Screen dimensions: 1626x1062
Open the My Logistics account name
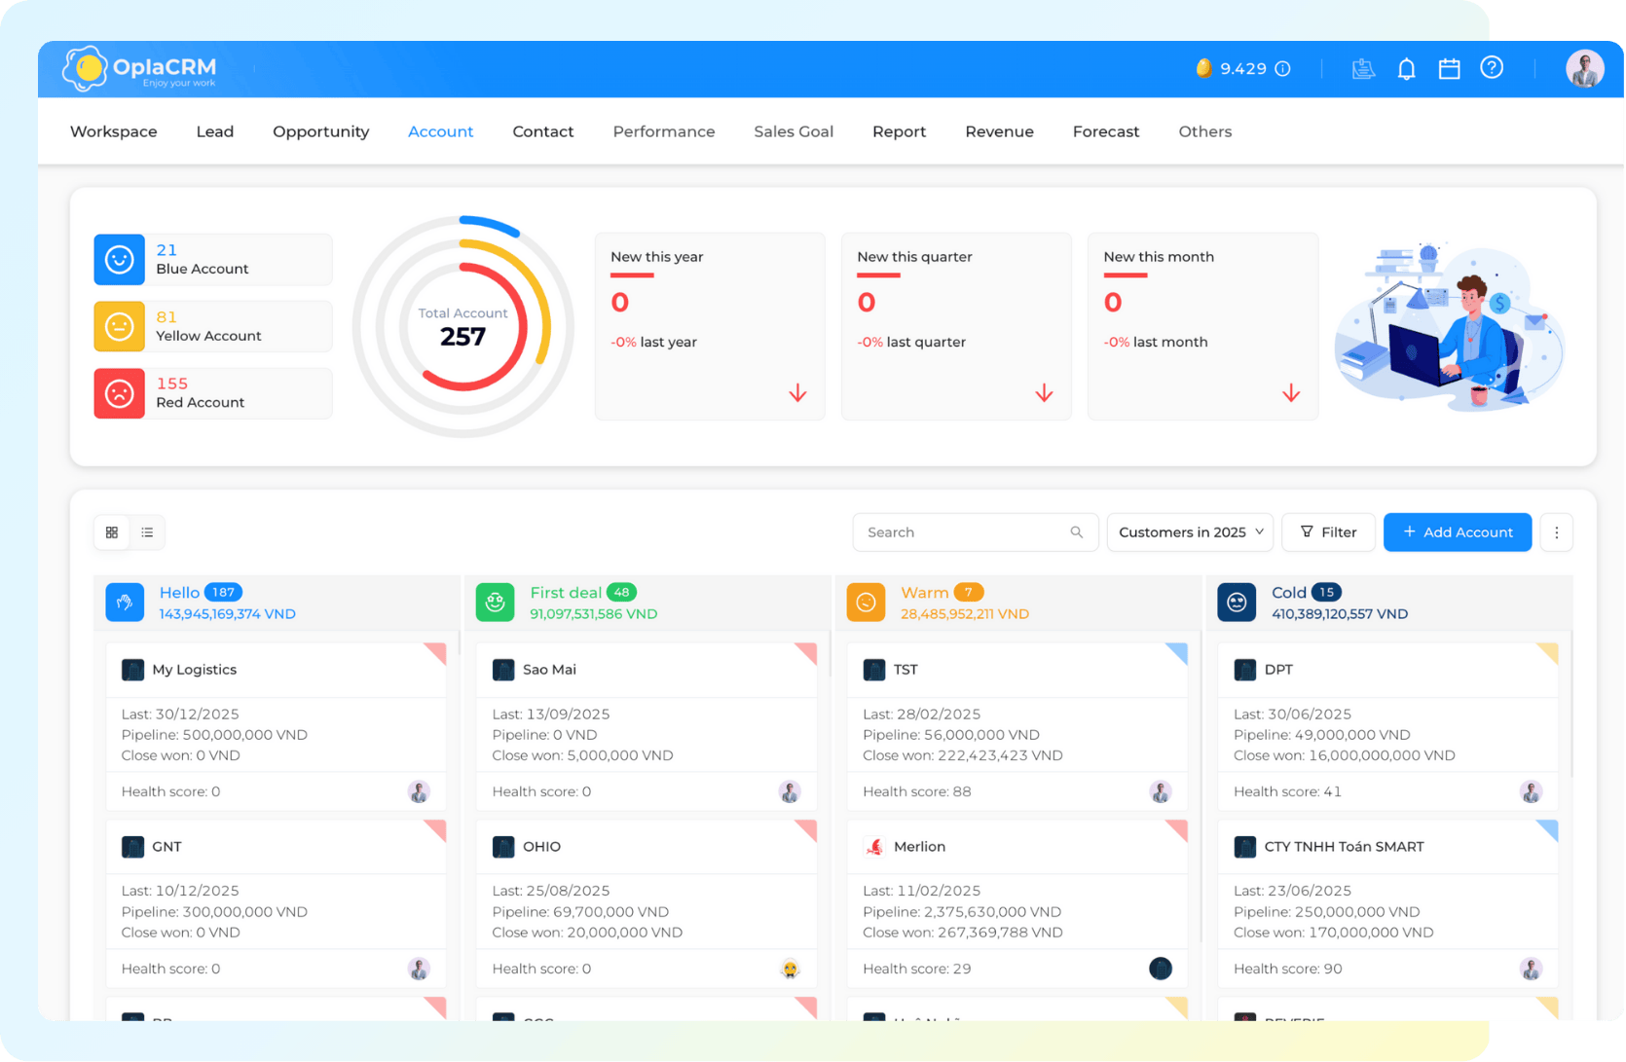coord(194,670)
